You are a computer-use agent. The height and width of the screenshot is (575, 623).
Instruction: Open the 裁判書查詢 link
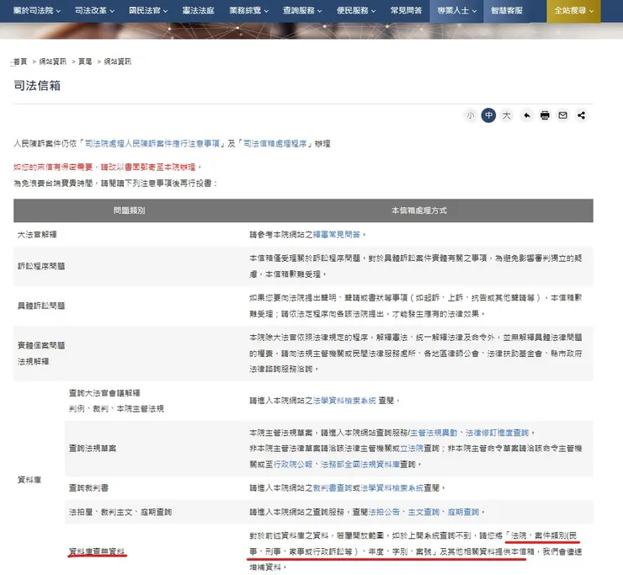click(333, 487)
